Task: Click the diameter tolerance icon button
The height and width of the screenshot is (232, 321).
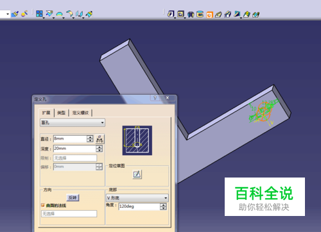Action: 100,139
